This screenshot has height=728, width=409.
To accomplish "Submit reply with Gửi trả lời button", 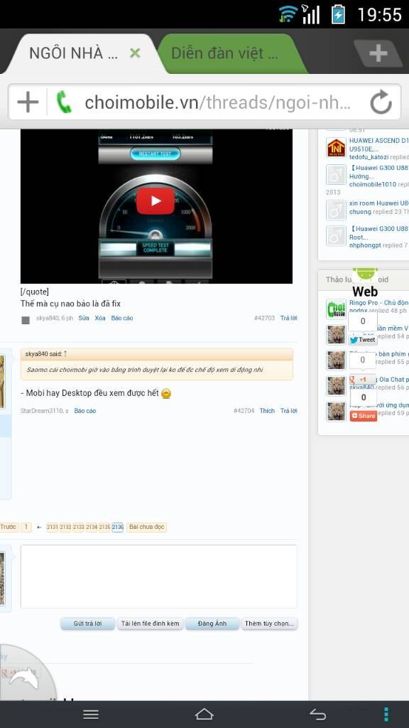I will coord(87,623).
